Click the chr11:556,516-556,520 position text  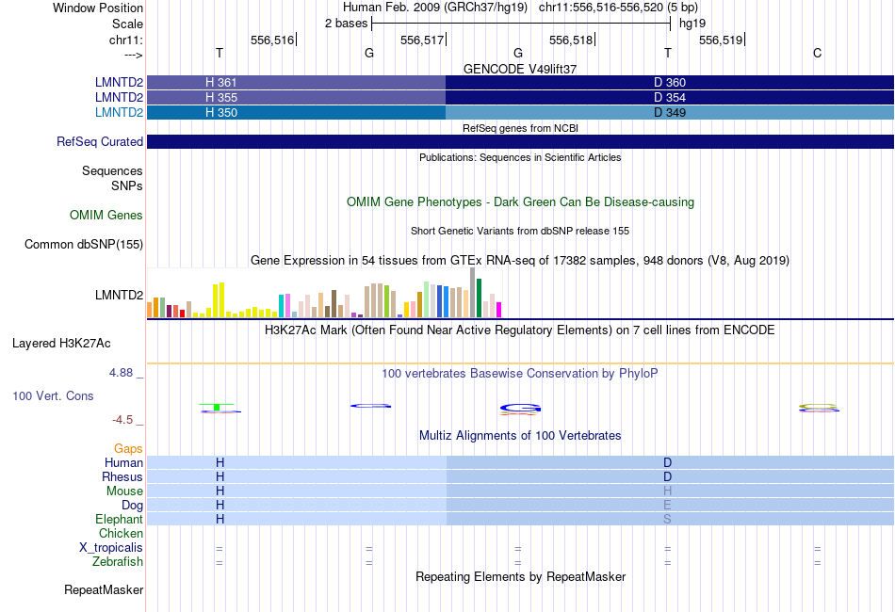pyautogui.click(x=601, y=8)
